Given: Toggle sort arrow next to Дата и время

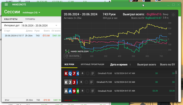Looking at the screenshot, I should [x=130, y=65].
